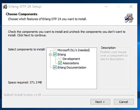Click the Erlang installer icon in title bar
The width and height of the screenshot is (140, 110).
coord(5,6)
